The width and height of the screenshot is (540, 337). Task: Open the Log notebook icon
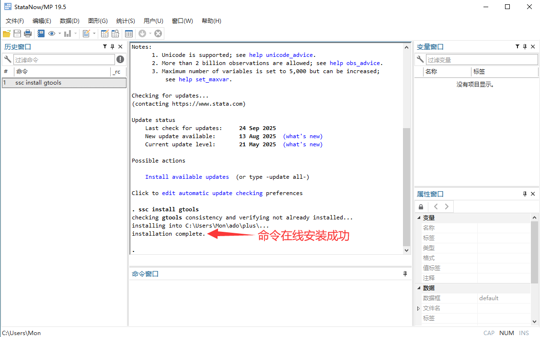[41, 33]
